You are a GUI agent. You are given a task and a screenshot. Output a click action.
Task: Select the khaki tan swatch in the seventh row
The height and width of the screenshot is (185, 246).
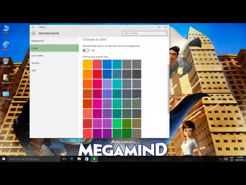137,123
